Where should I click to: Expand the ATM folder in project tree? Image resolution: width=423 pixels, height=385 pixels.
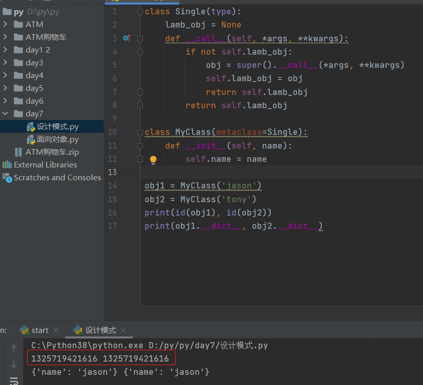pyautogui.click(x=6, y=25)
